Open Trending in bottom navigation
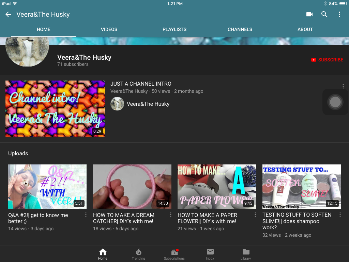This screenshot has width=349, height=262. click(x=138, y=254)
